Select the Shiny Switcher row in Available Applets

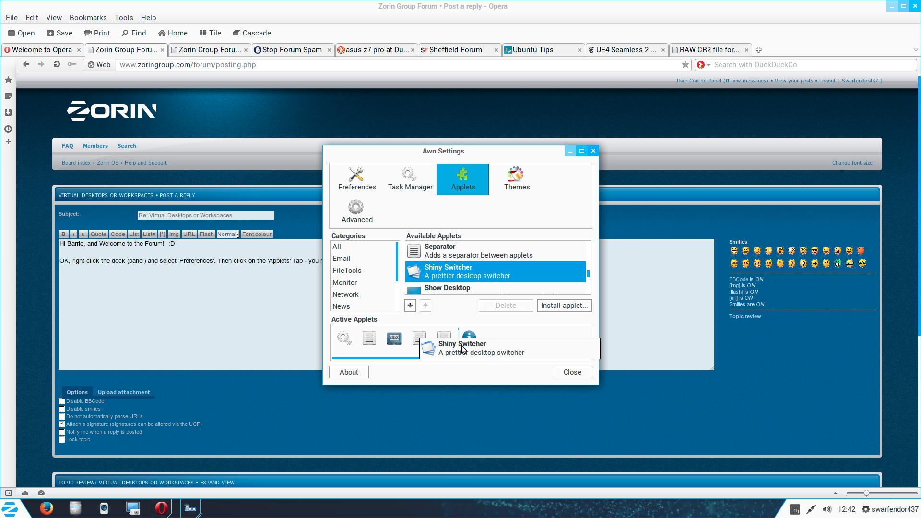pyautogui.click(x=496, y=271)
